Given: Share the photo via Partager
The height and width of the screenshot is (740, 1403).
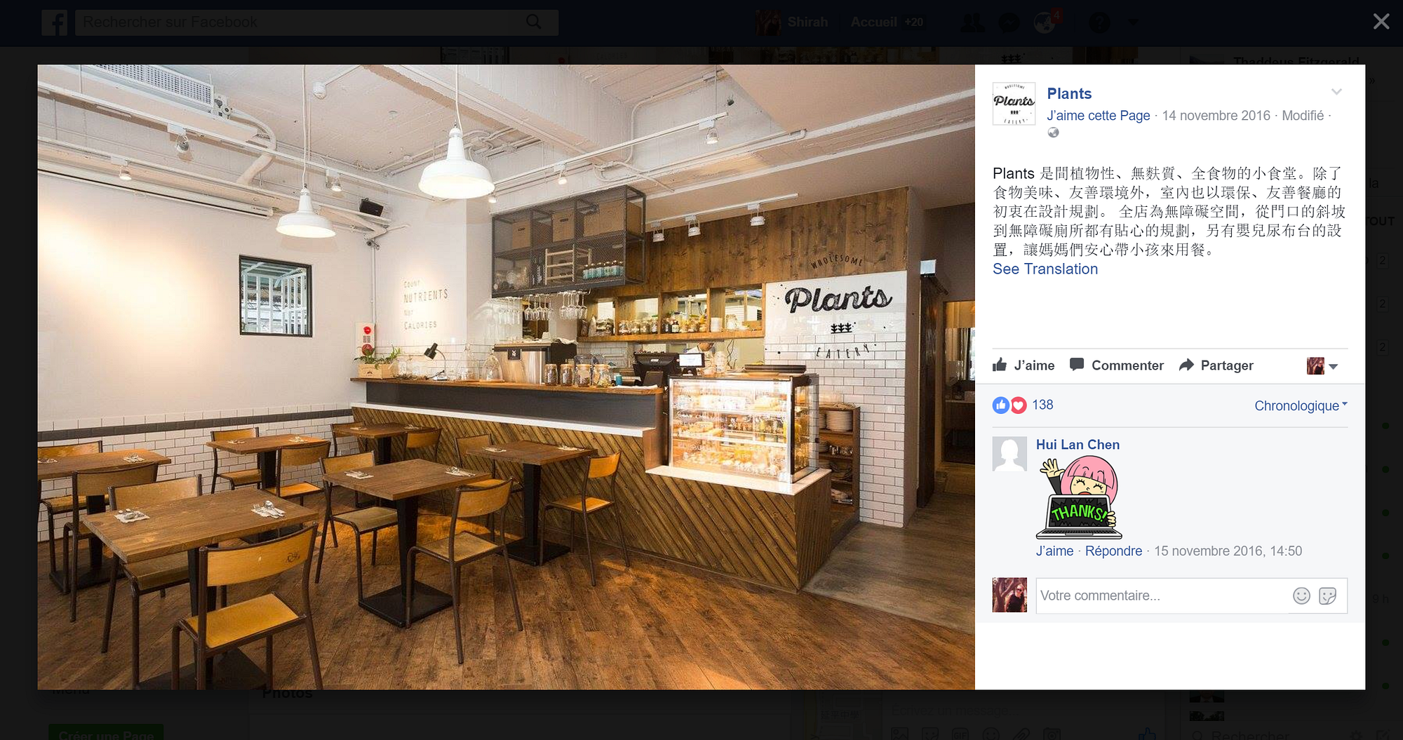Looking at the screenshot, I should coord(1216,365).
